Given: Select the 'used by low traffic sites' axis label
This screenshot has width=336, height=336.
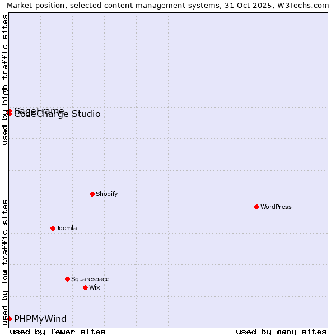Looking at the screenshot, I should click(5, 262).
